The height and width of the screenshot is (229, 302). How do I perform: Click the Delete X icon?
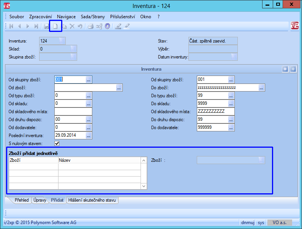(x=72, y=26)
